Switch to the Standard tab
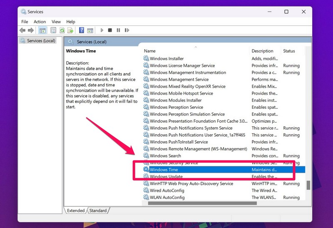This screenshot has height=228, width=333. [x=98, y=211]
